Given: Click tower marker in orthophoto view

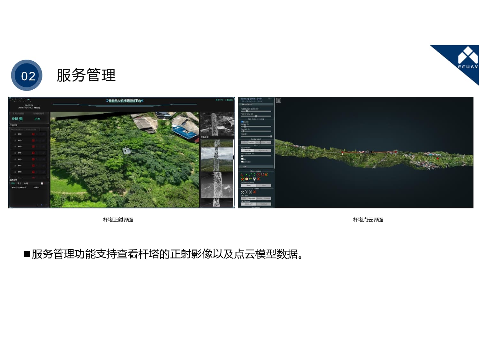Looking at the screenshot, I should point(126,150).
